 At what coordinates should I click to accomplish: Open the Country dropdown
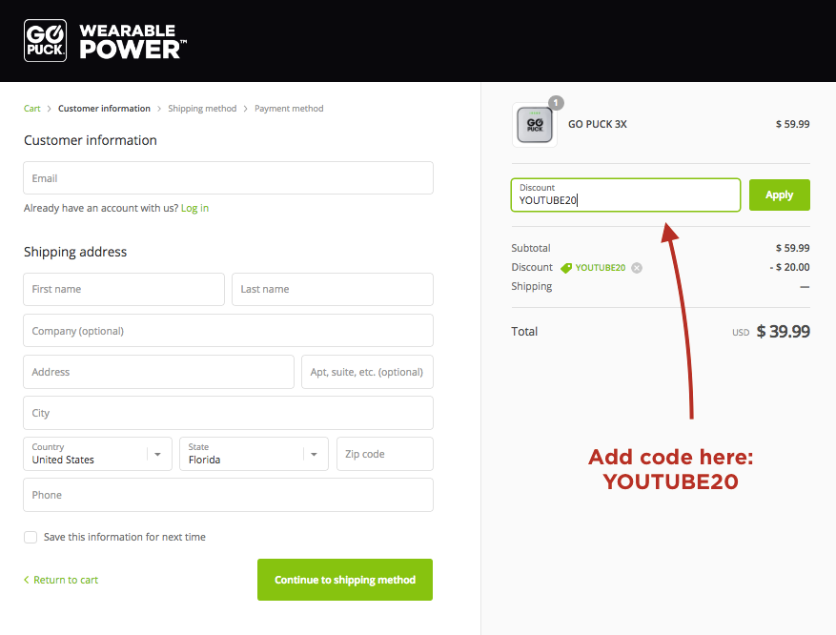coord(97,454)
